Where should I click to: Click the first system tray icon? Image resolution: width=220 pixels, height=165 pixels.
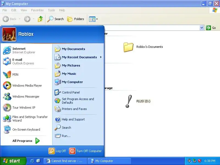click(x=189, y=161)
